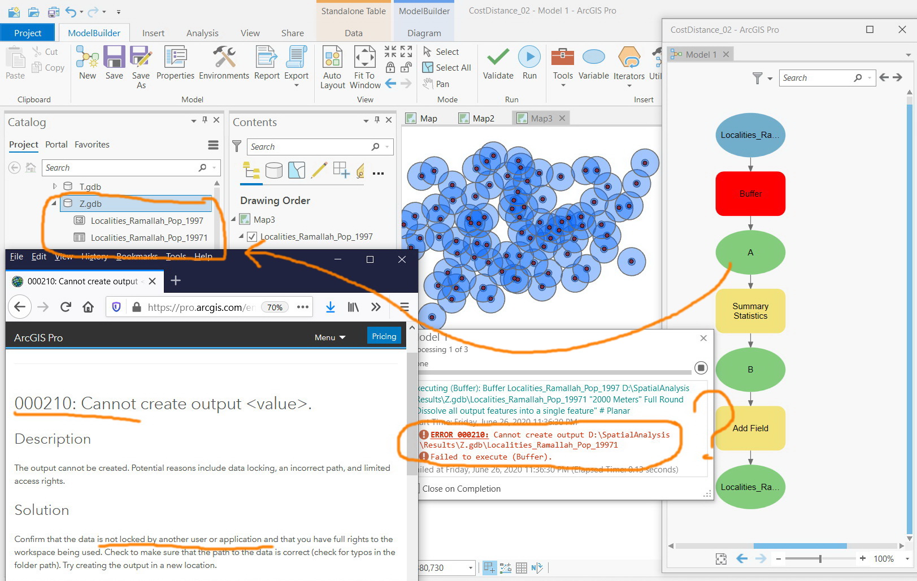917x581 pixels.
Task: Open the Diagram ribbon tab
Action: pos(424,33)
